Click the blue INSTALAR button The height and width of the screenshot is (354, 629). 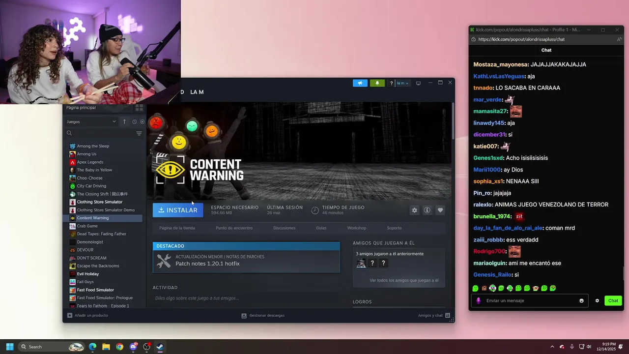[178, 210]
